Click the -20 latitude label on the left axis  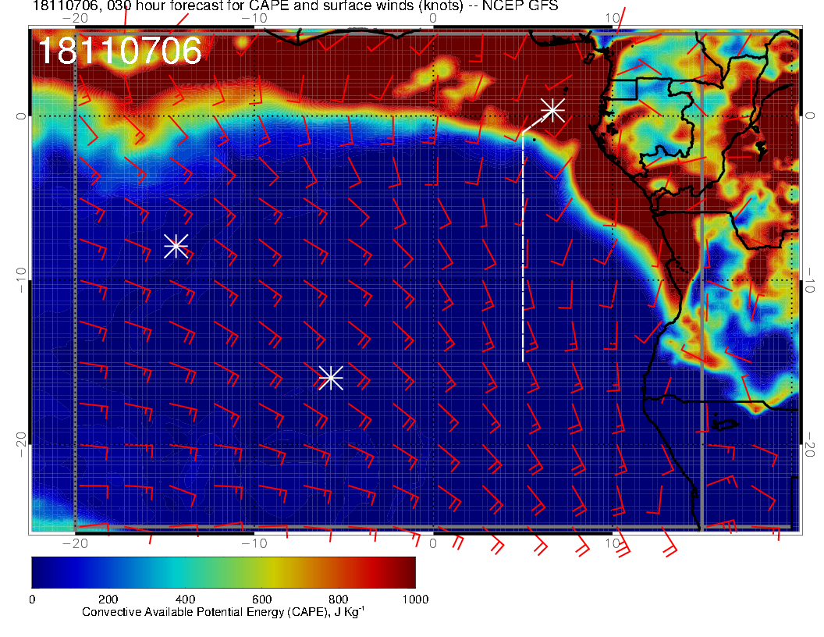click(20, 445)
